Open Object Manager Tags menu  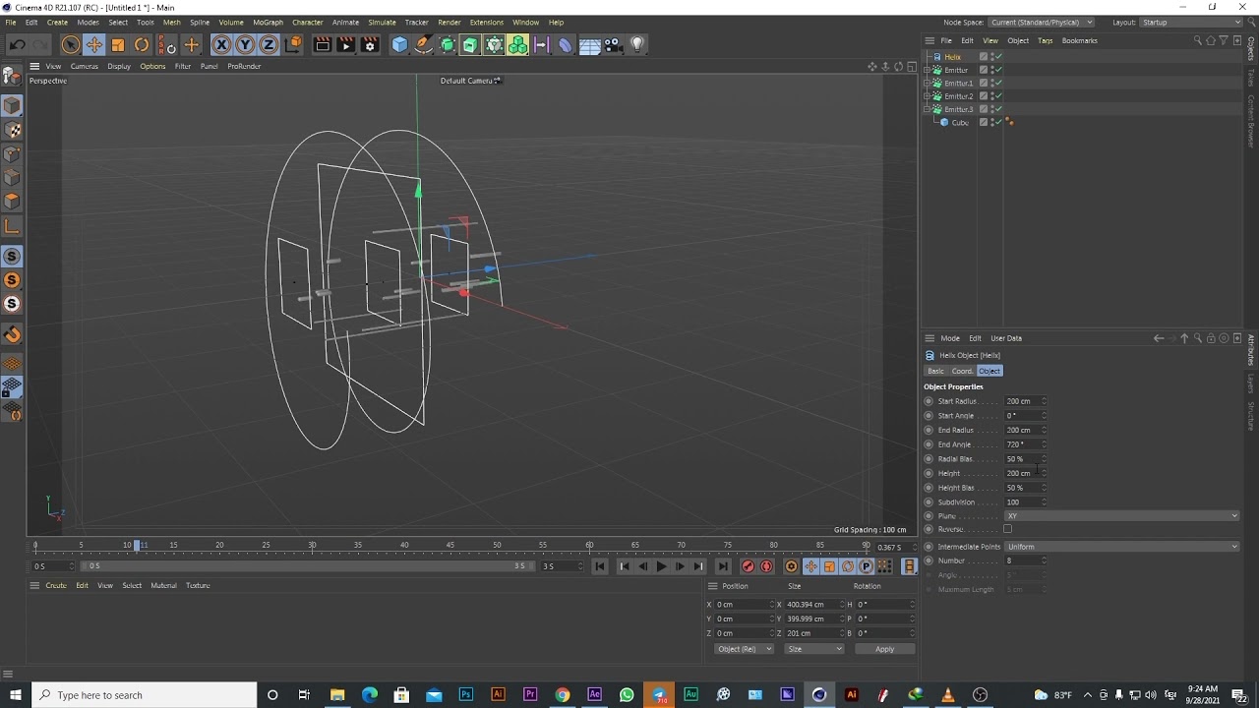click(1045, 40)
